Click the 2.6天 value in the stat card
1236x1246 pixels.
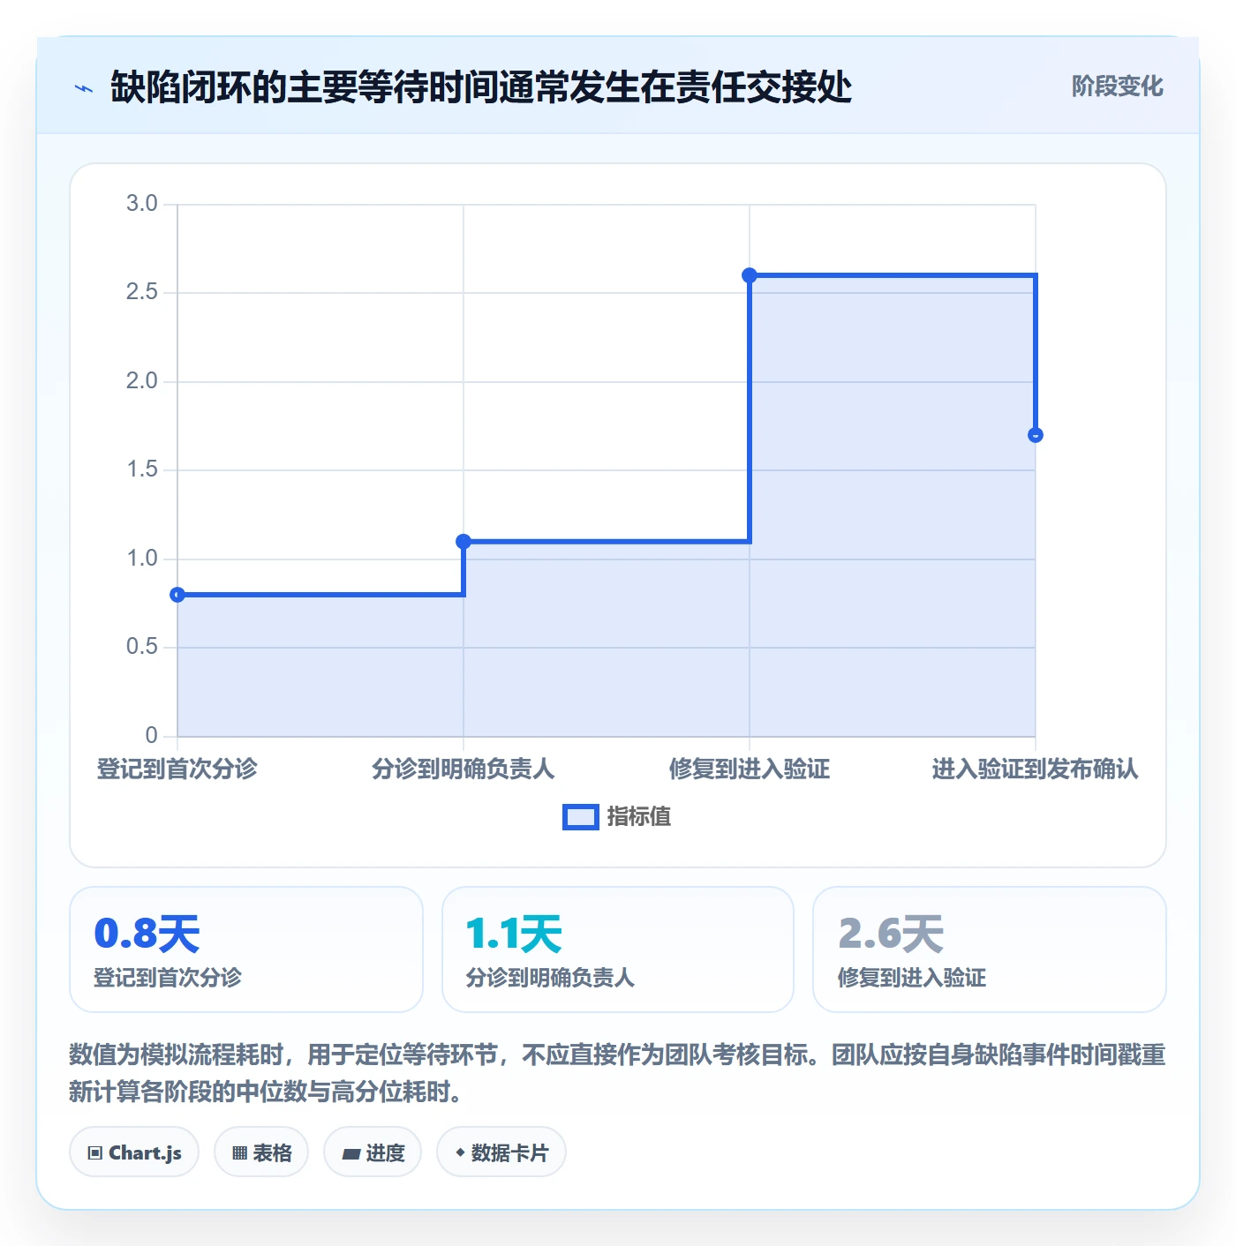click(891, 934)
